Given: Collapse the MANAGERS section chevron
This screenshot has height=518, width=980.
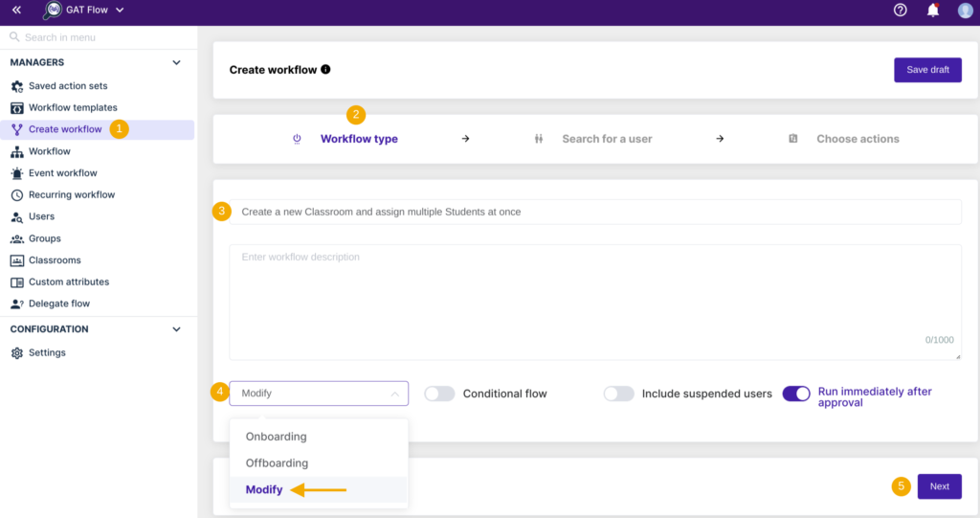Looking at the screenshot, I should click(176, 62).
